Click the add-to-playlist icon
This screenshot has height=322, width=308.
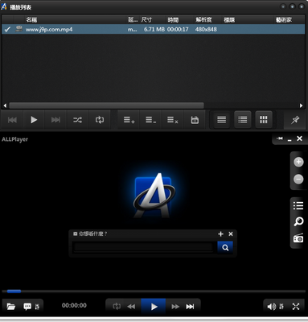point(129,120)
